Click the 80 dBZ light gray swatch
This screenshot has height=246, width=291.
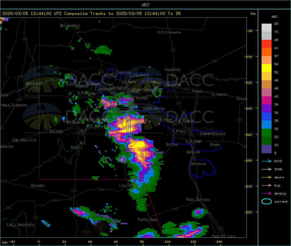(266, 28)
